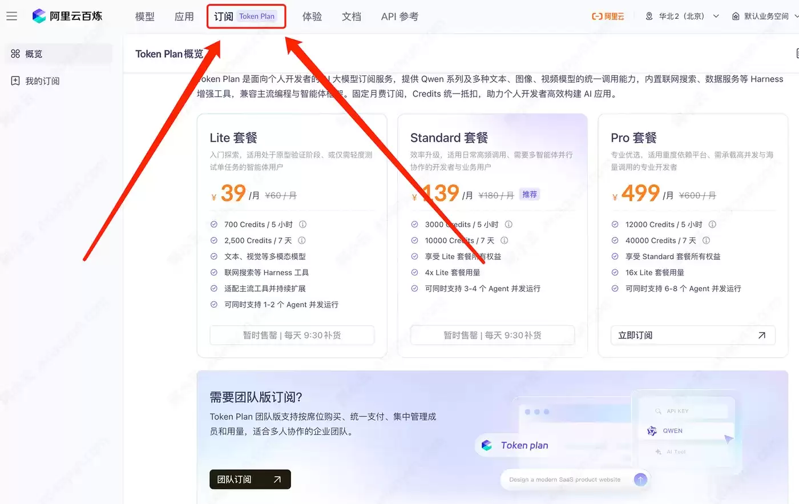Image resolution: width=799 pixels, height=504 pixels.
Task: Switch to the 订阅 Token Plan tab
Action: [246, 16]
